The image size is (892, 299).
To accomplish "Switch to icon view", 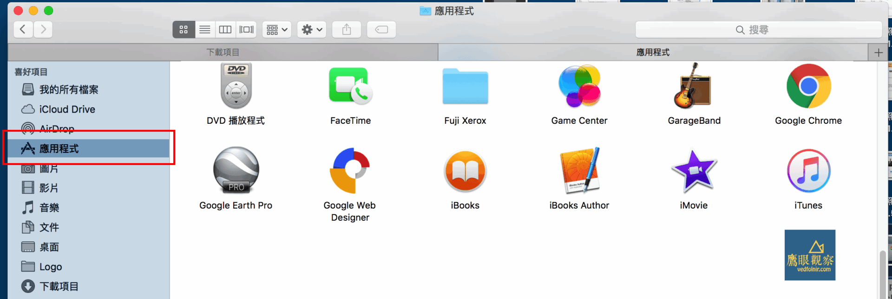I will pyautogui.click(x=184, y=30).
